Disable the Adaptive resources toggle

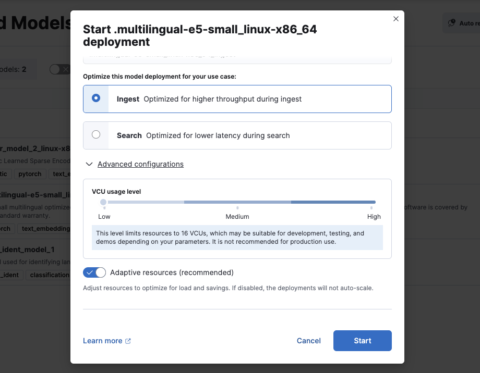[x=94, y=272]
